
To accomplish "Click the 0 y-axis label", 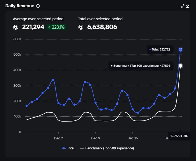I will click(x=20, y=132).
